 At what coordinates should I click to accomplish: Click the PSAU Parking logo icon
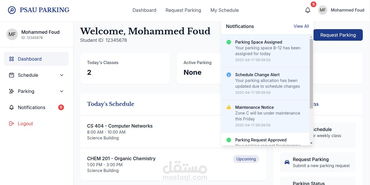point(12,10)
